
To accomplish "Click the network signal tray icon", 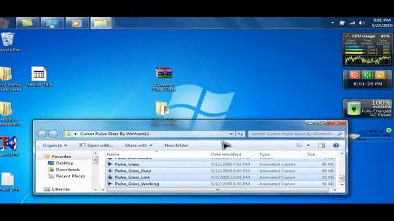I will point(352,23).
